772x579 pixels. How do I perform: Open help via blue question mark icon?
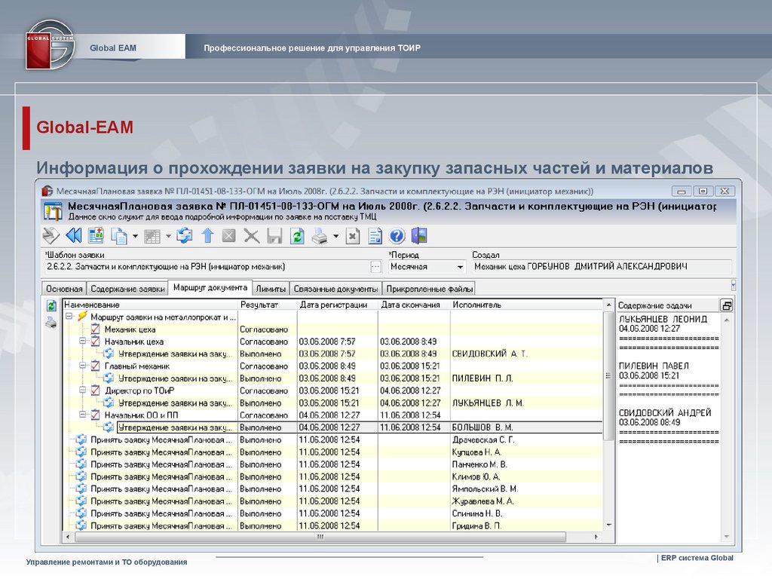click(397, 236)
